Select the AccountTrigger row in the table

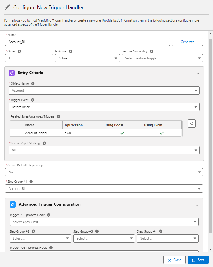pyautogui.click(x=36, y=133)
